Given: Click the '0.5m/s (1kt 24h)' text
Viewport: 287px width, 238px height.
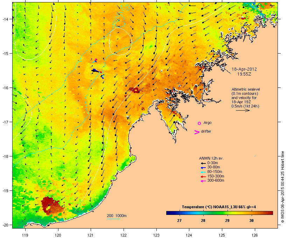Looking at the screenshot, I should point(245,106).
